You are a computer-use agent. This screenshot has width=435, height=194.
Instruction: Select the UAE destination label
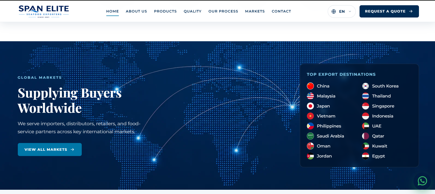(x=377, y=126)
